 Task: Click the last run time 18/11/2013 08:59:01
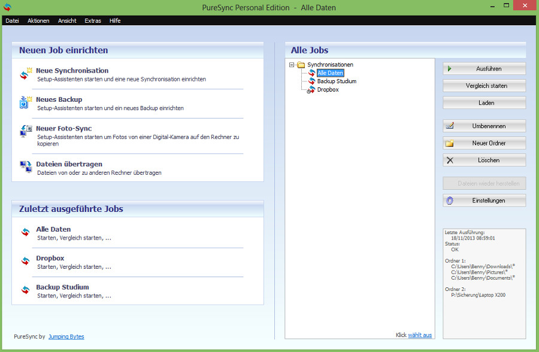(473, 238)
